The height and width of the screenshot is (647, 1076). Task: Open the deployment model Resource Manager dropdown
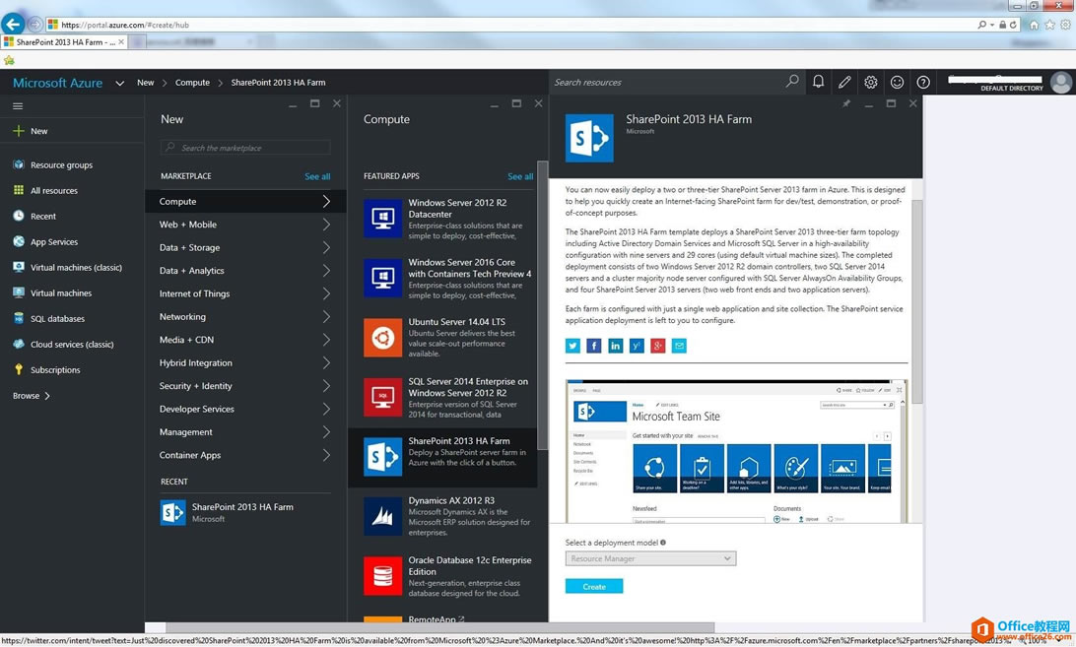(x=650, y=558)
